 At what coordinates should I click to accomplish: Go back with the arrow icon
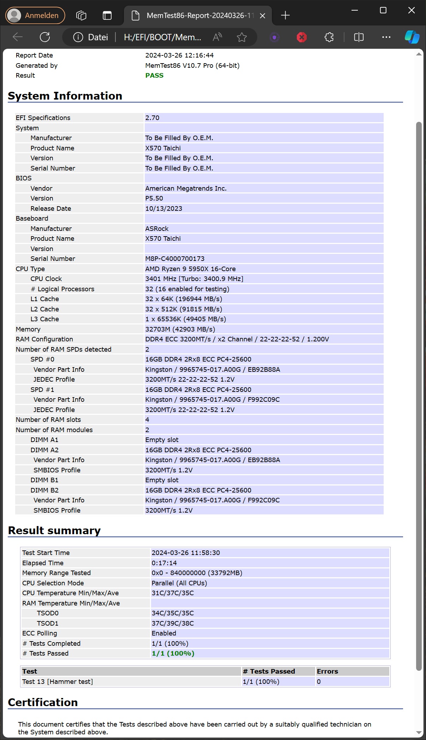click(x=18, y=37)
